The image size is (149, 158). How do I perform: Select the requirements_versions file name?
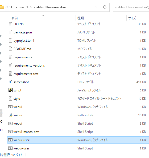(x=29, y=65)
